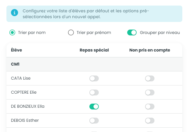Click the Grouper par niveau label text
Screen dimensions: 187x132
tap(160, 32)
